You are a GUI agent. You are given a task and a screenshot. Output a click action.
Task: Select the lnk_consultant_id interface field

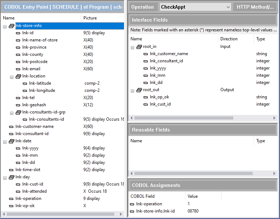click(x=166, y=61)
